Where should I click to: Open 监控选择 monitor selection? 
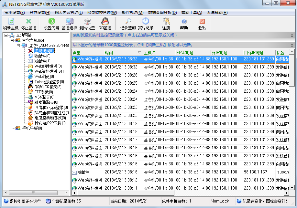tap(69, 24)
